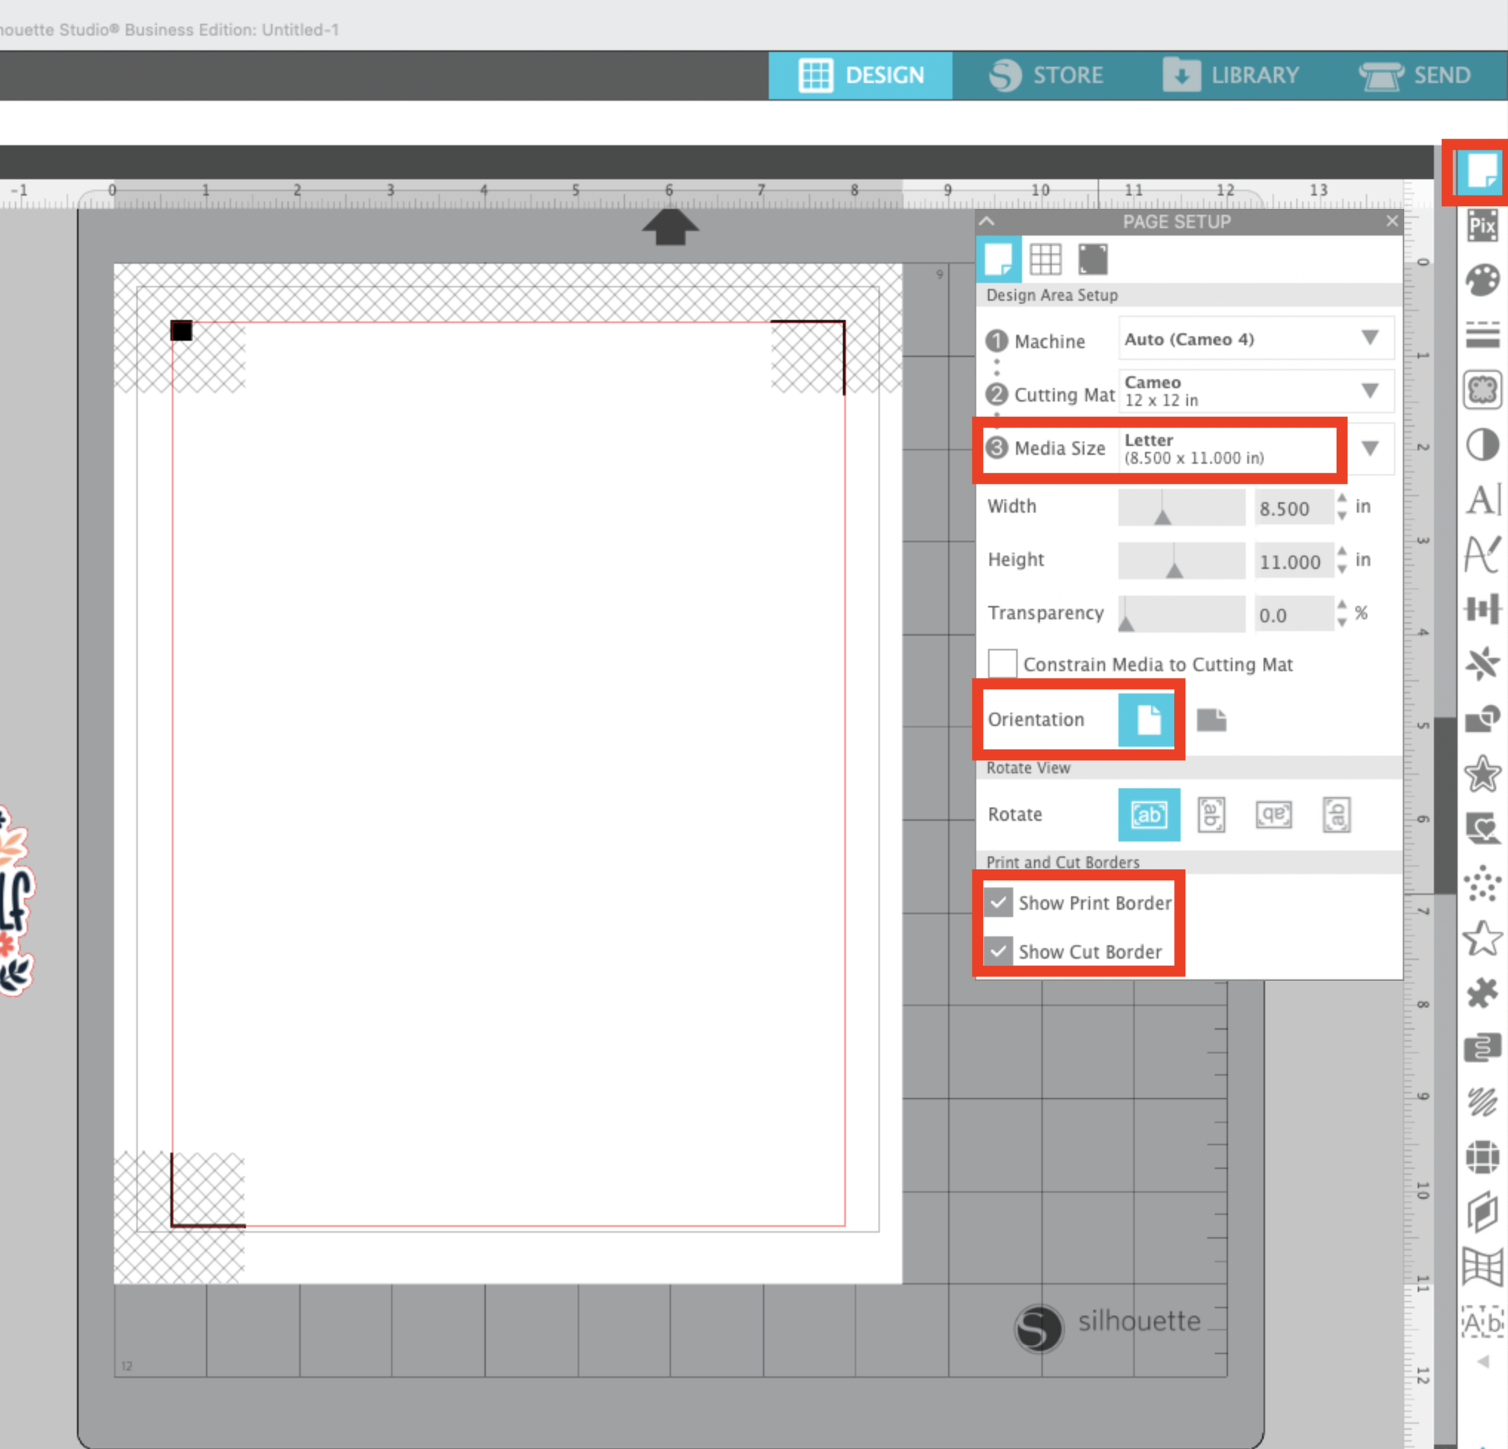Rotate view 180 degrees icon
This screenshot has height=1449, width=1508.
1273,814
